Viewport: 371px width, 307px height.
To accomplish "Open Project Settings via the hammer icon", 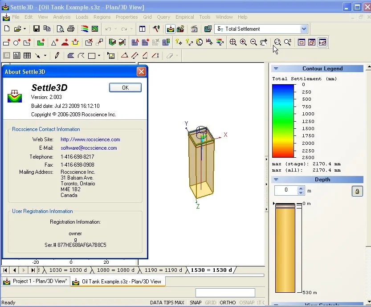I will 156,29.
